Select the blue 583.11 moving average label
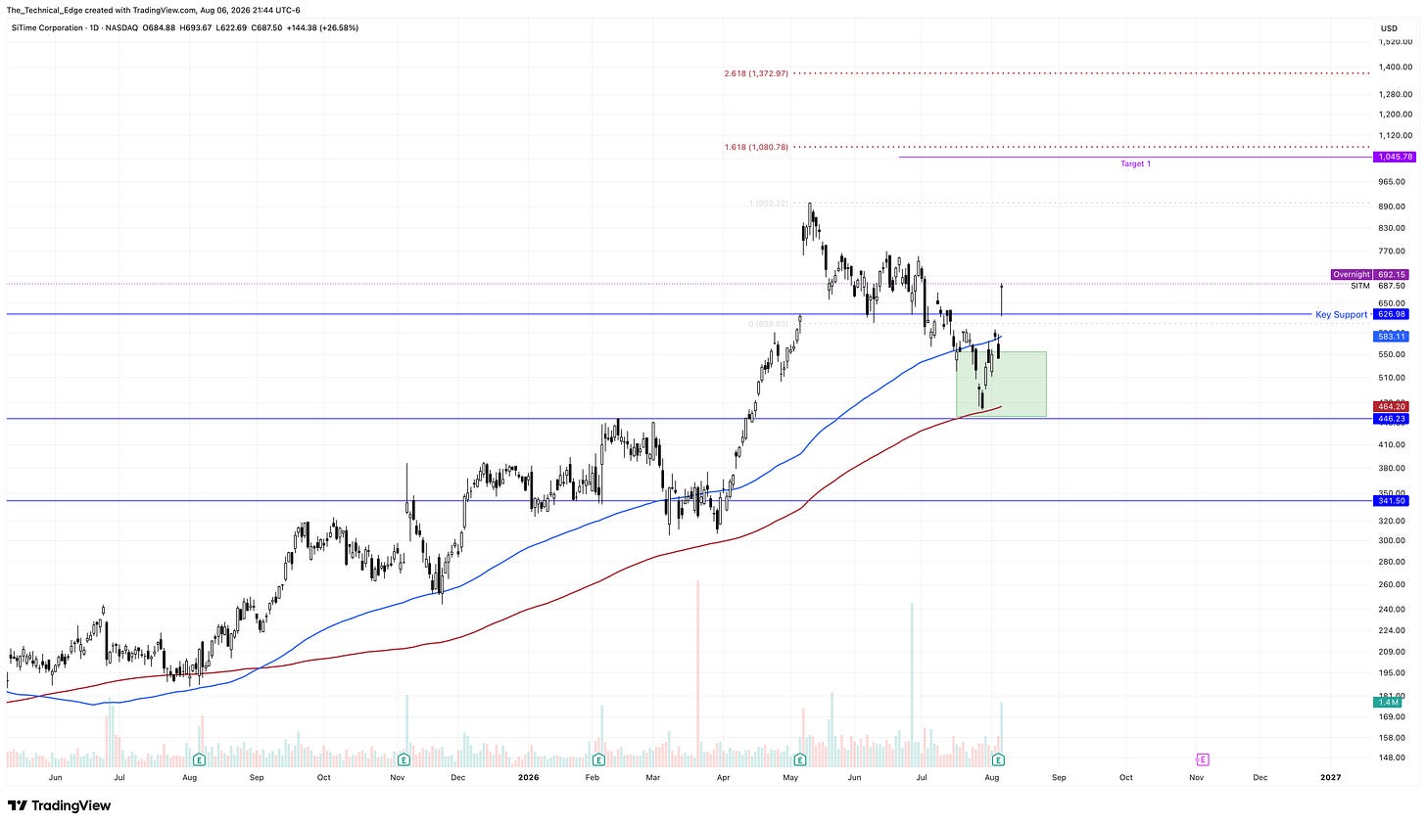 point(1392,336)
